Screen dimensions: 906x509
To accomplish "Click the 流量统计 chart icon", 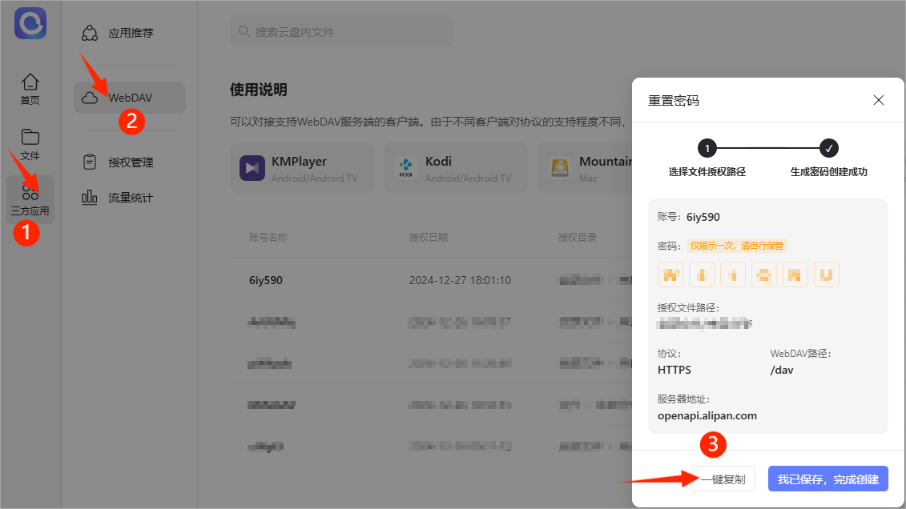I will (x=90, y=198).
